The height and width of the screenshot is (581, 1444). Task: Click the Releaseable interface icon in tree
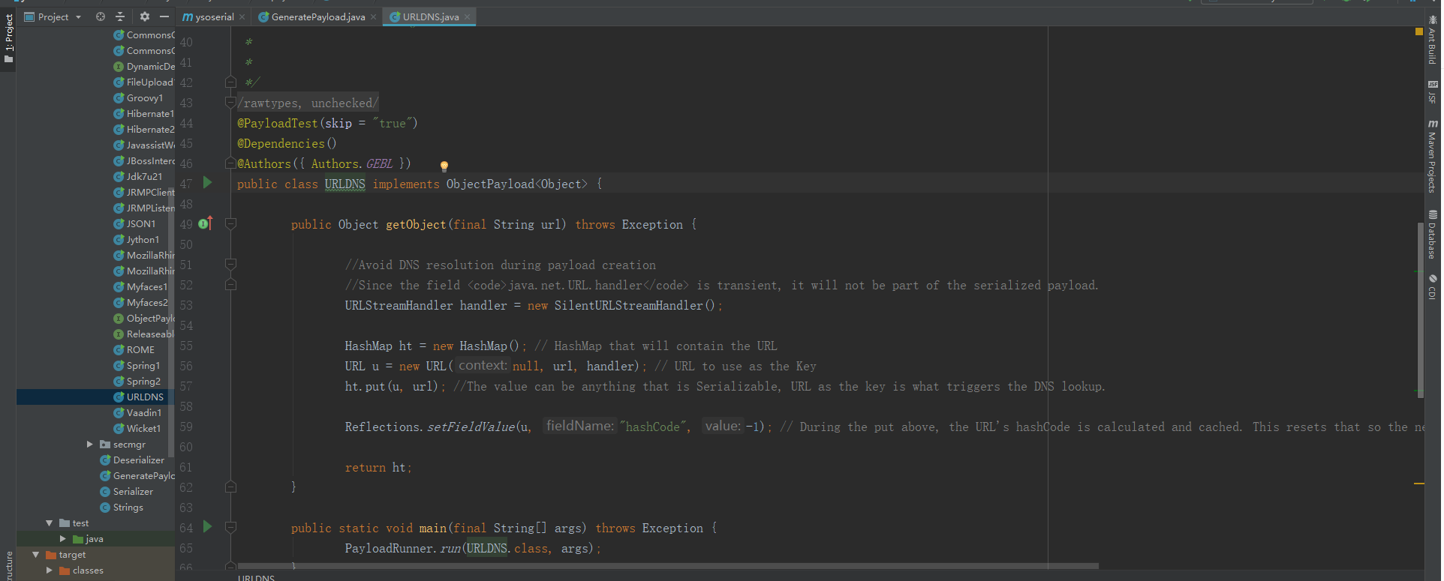pos(119,334)
